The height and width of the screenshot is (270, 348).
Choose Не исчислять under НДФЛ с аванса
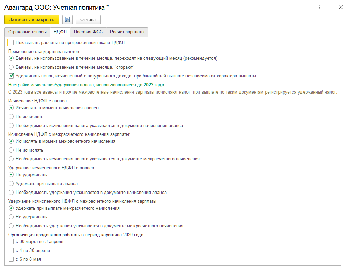(x=11, y=117)
